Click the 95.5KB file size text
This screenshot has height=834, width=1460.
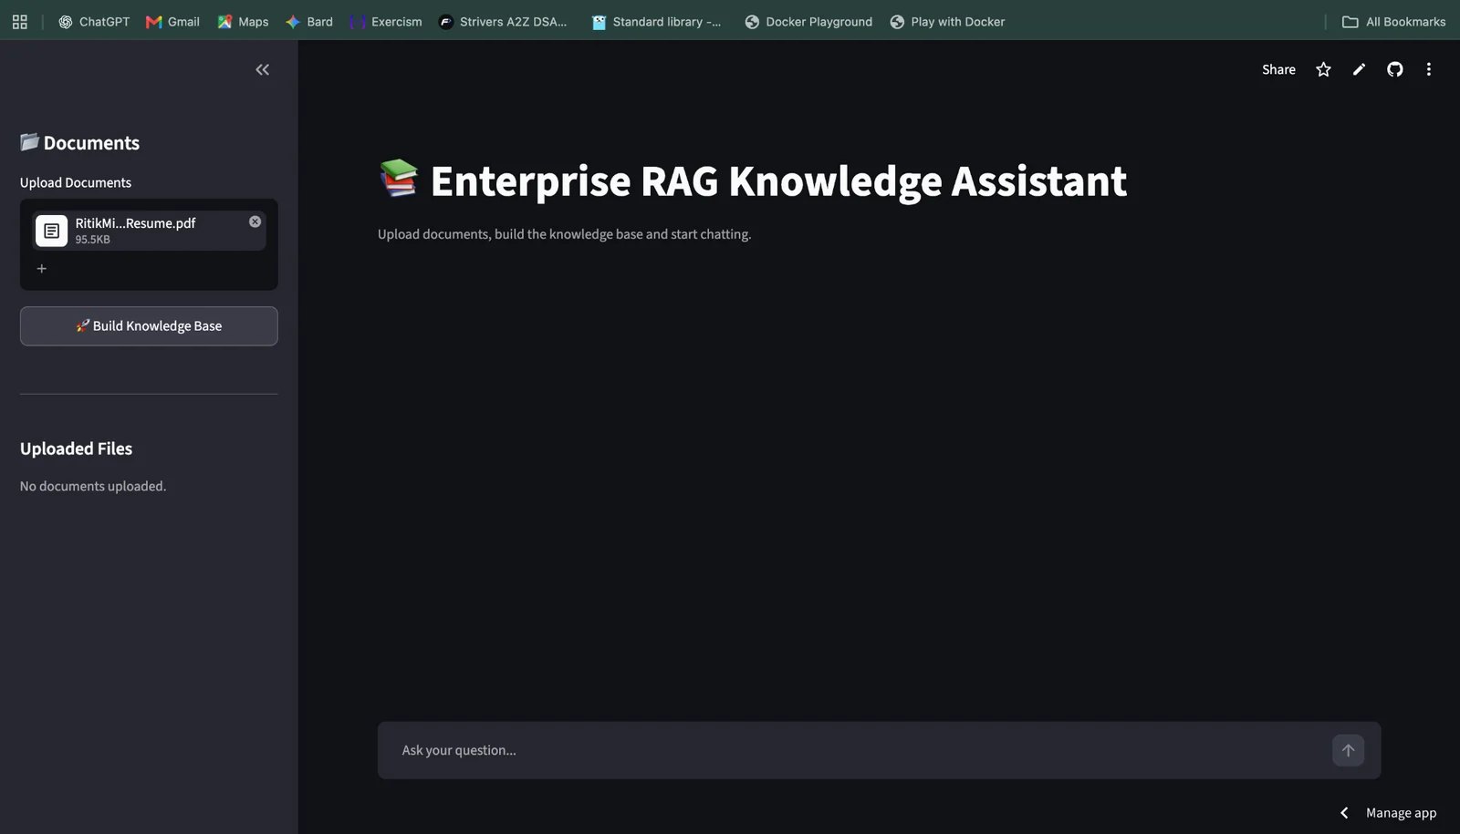(92, 240)
